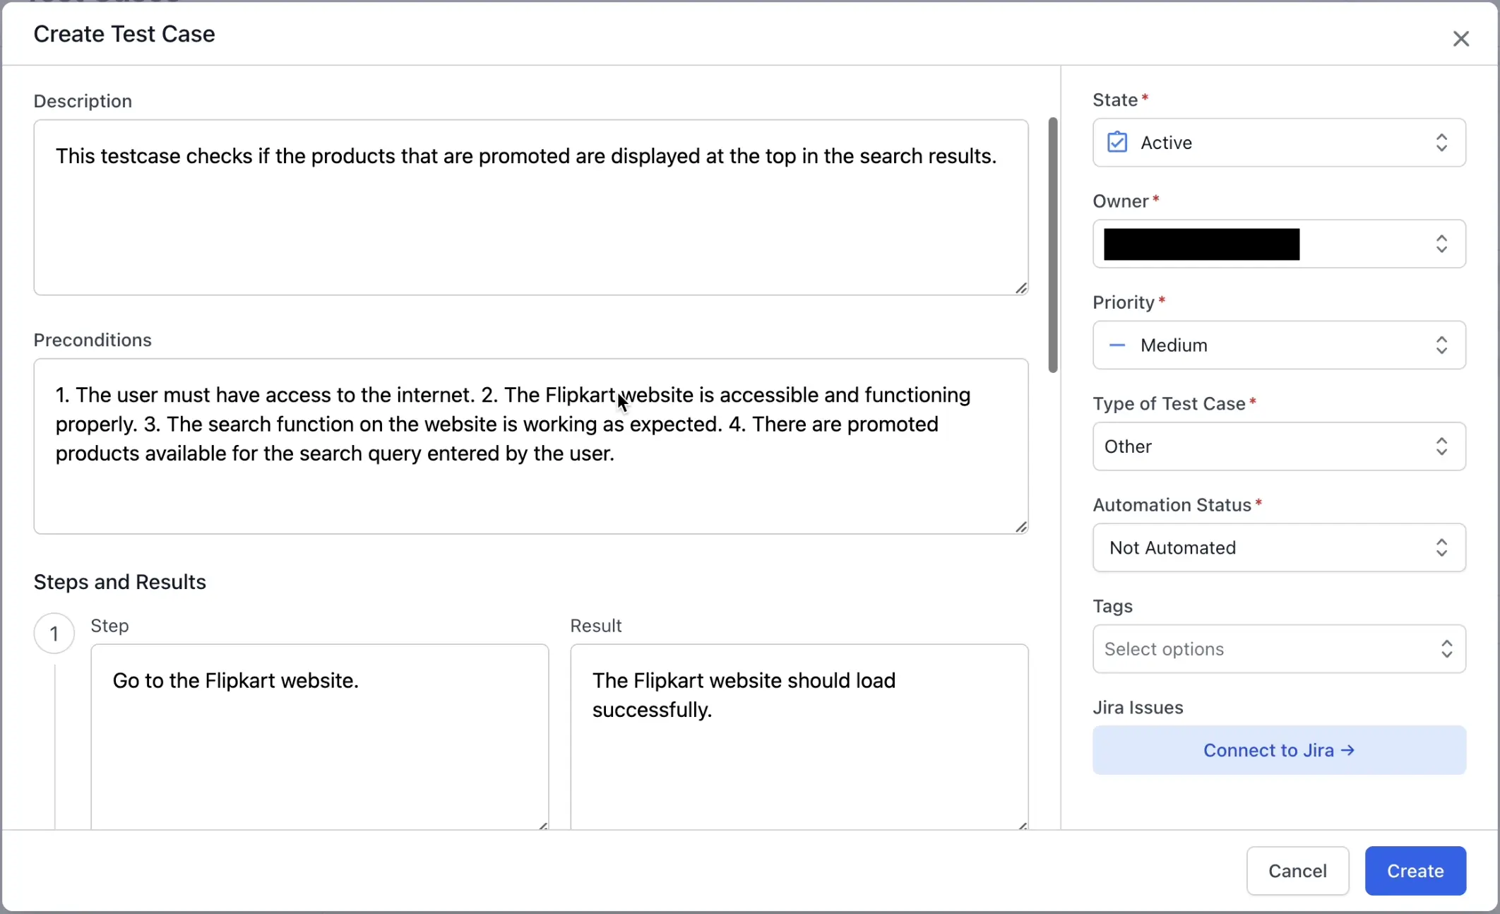
Task: Click the resize handle of Step textarea
Action: click(x=542, y=825)
